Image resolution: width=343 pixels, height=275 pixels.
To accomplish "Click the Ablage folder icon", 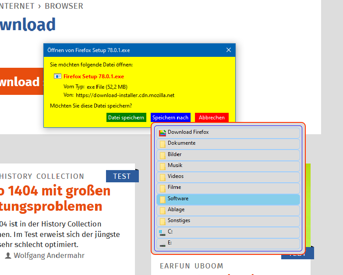I will (163, 210).
